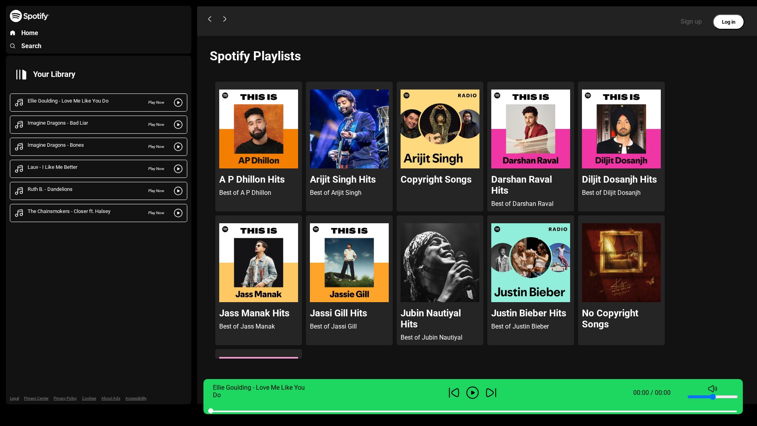Open the Accessibility footer link

(136, 398)
